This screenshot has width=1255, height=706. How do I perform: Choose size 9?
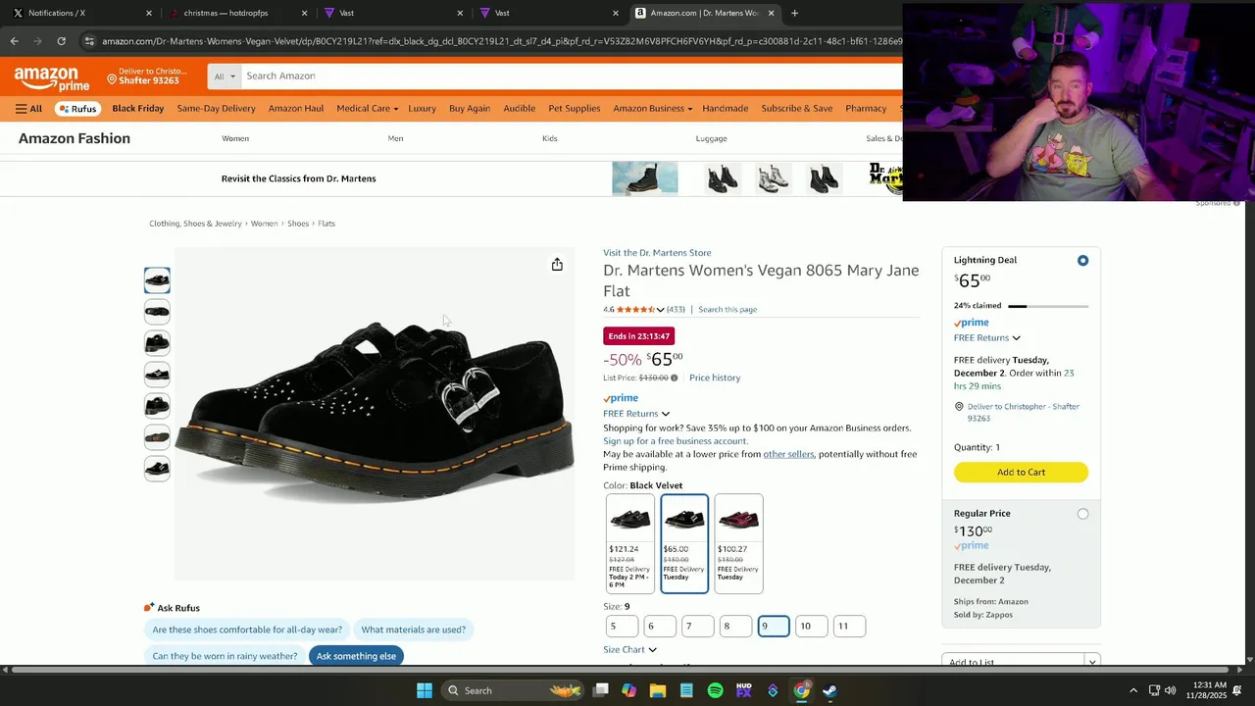(774, 626)
